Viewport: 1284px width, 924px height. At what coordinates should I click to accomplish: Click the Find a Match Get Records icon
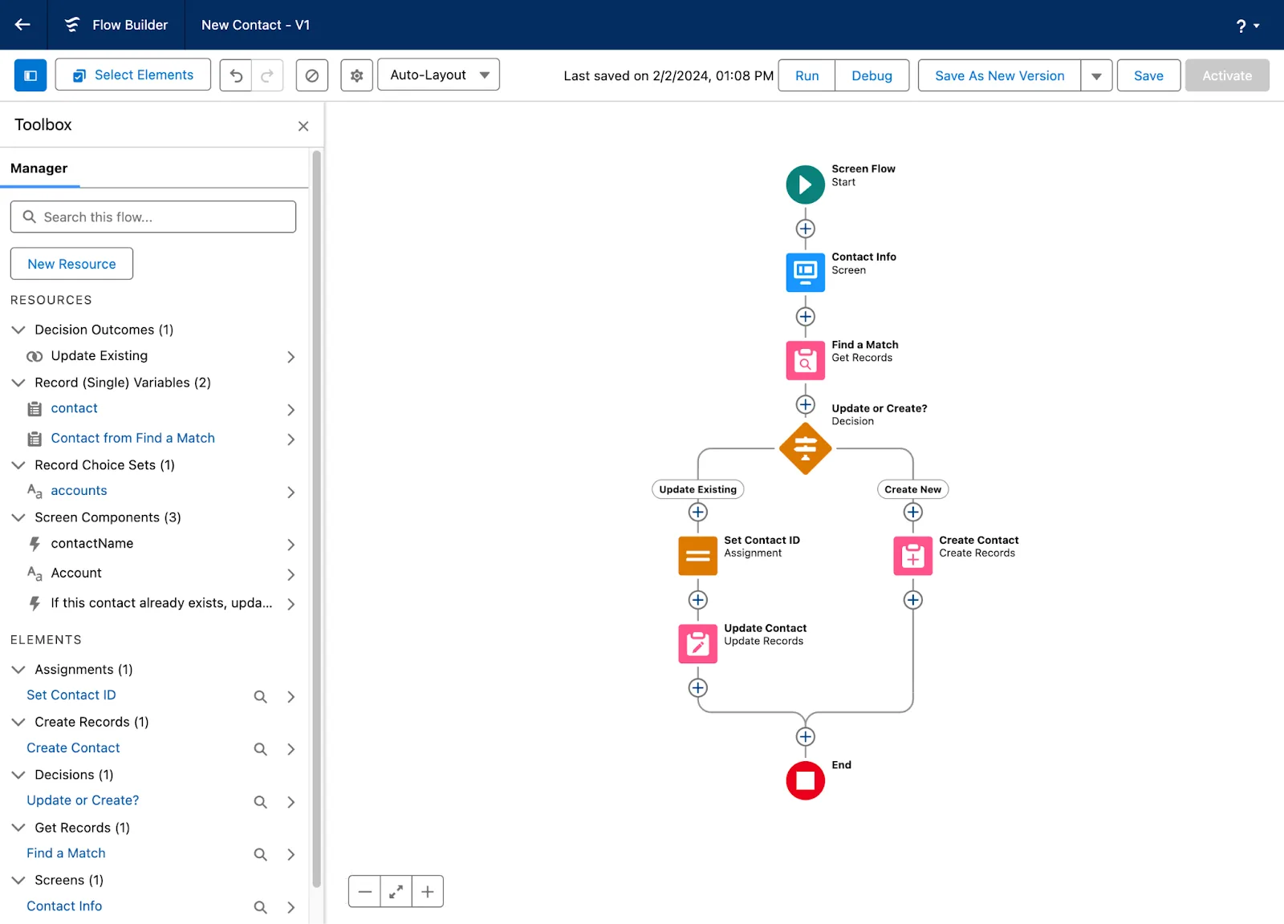(805, 360)
